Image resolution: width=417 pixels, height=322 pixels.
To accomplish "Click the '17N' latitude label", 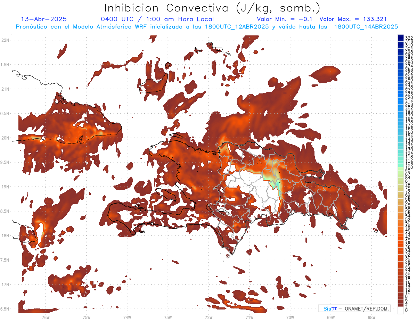I will (x=6, y=284).
